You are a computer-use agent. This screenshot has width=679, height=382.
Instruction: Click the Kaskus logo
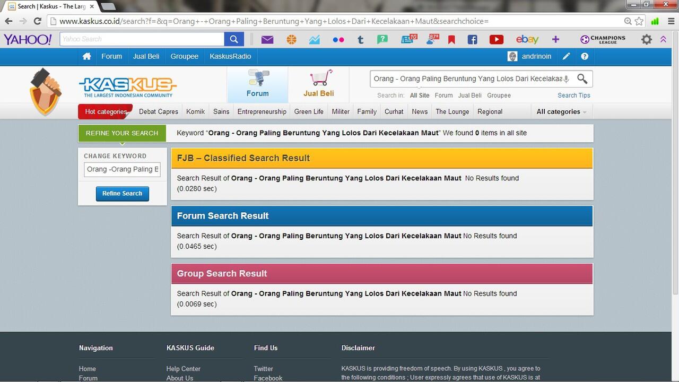click(x=128, y=88)
